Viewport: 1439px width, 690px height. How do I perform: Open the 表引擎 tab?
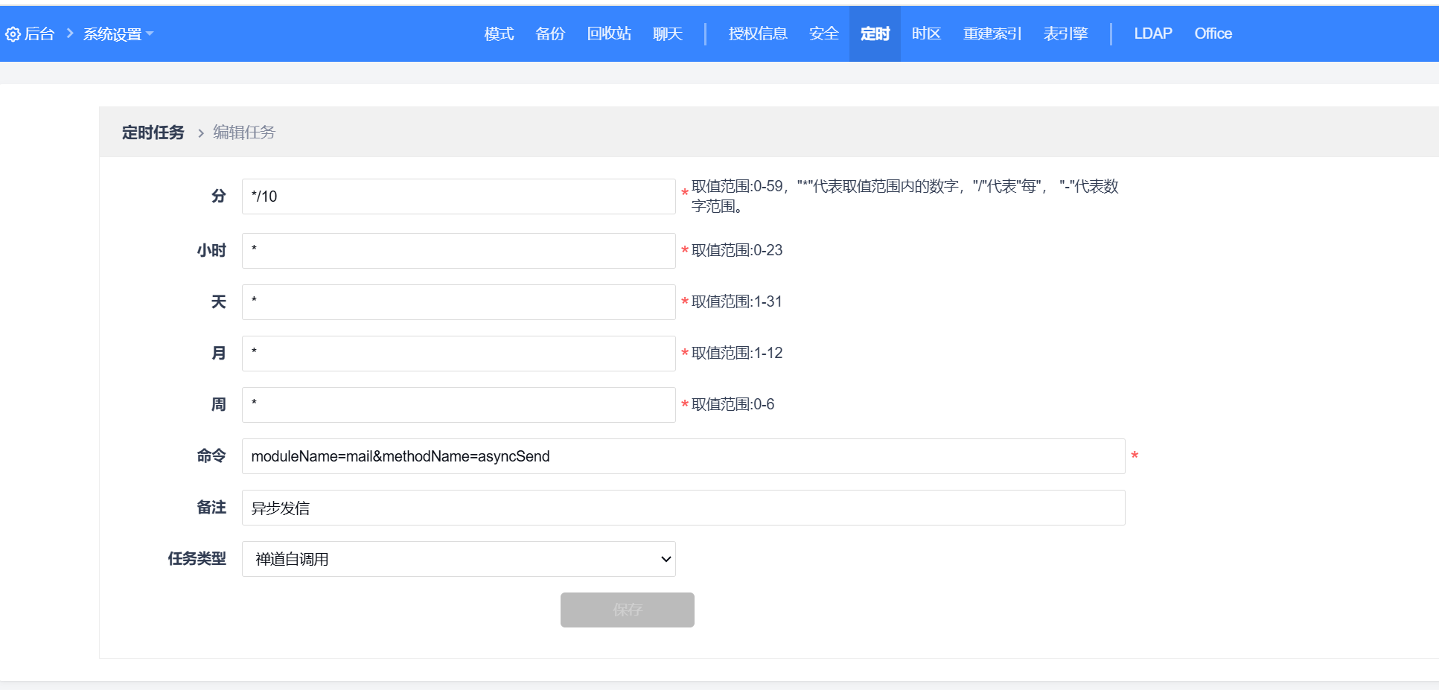tap(1065, 33)
